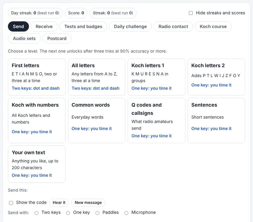
Task: Click the 'Send with:' label
Action: pyautogui.click(x=18, y=213)
